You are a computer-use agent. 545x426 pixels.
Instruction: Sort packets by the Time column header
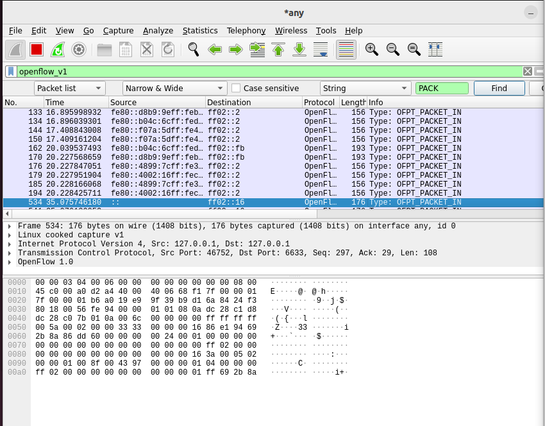(x=76, y=103)
